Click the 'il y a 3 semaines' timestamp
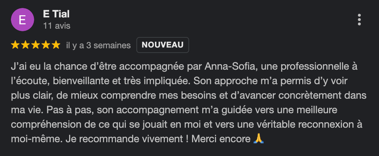This screenshot has height=156, width=379. coord(98,45)
